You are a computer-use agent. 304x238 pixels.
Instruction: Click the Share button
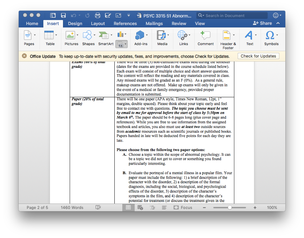point(262,23)
